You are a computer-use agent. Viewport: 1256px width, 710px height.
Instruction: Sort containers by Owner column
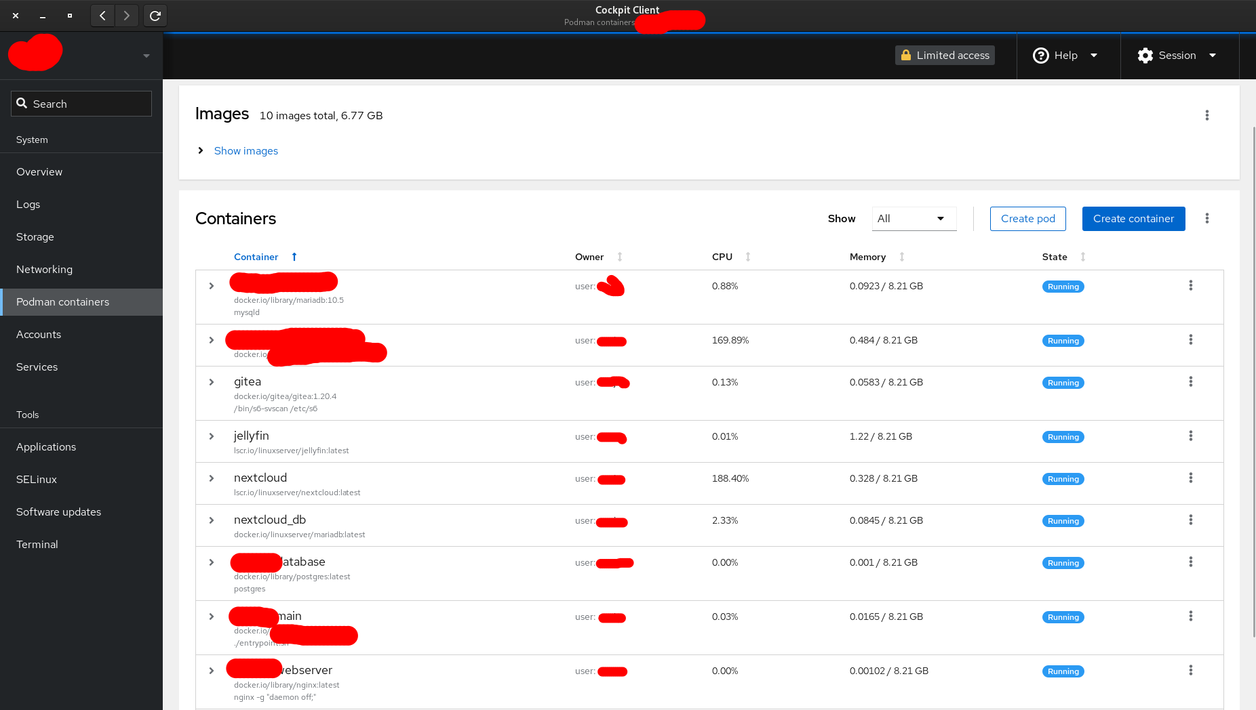point(620,257)
